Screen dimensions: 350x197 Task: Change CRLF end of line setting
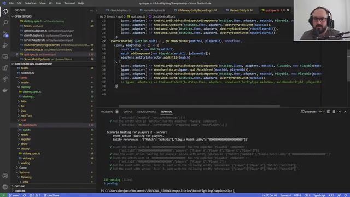(307, 195)
